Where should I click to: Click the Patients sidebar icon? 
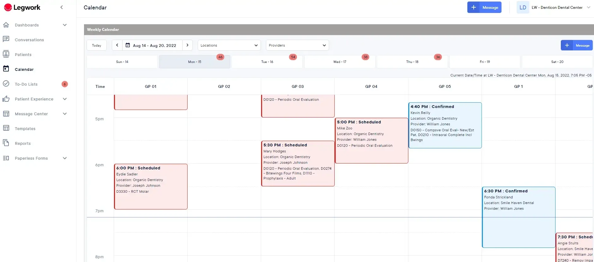(6, 54)
